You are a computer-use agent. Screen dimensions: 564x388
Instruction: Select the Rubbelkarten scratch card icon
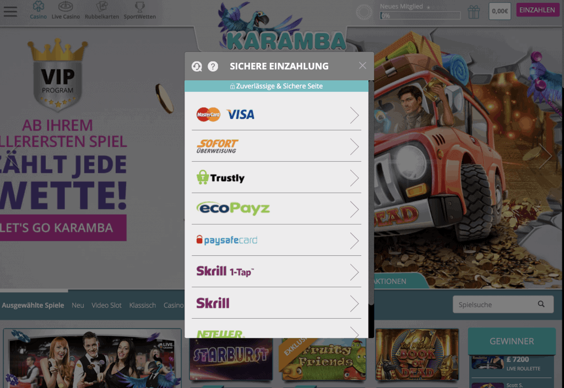click(x=102, y=7)
